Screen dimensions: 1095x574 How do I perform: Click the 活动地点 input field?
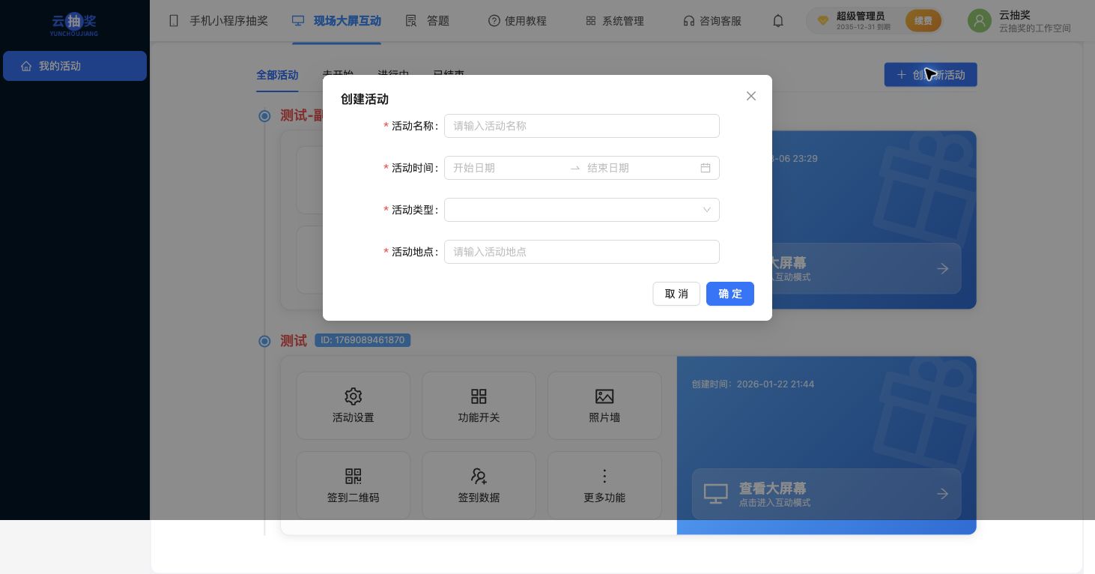pyautogui.click(x=582, y=252)
